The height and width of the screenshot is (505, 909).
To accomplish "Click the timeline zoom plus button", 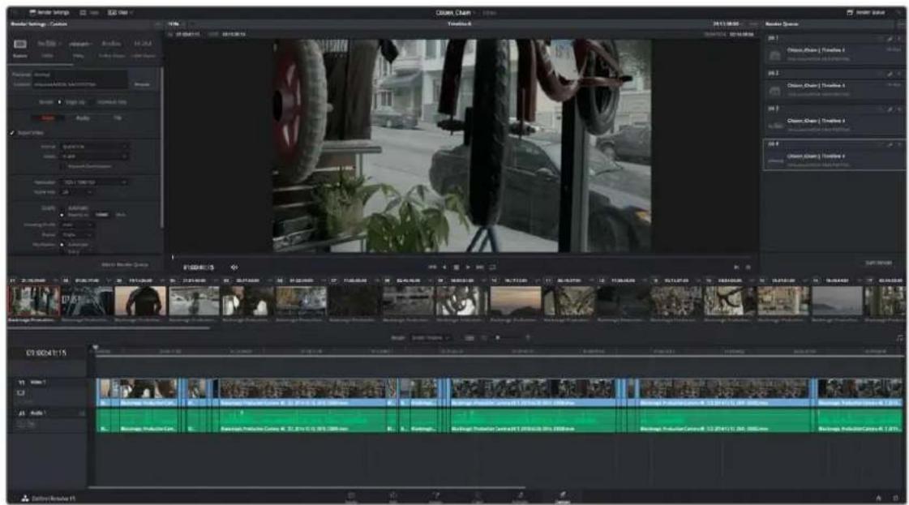I will click(528, 337).
